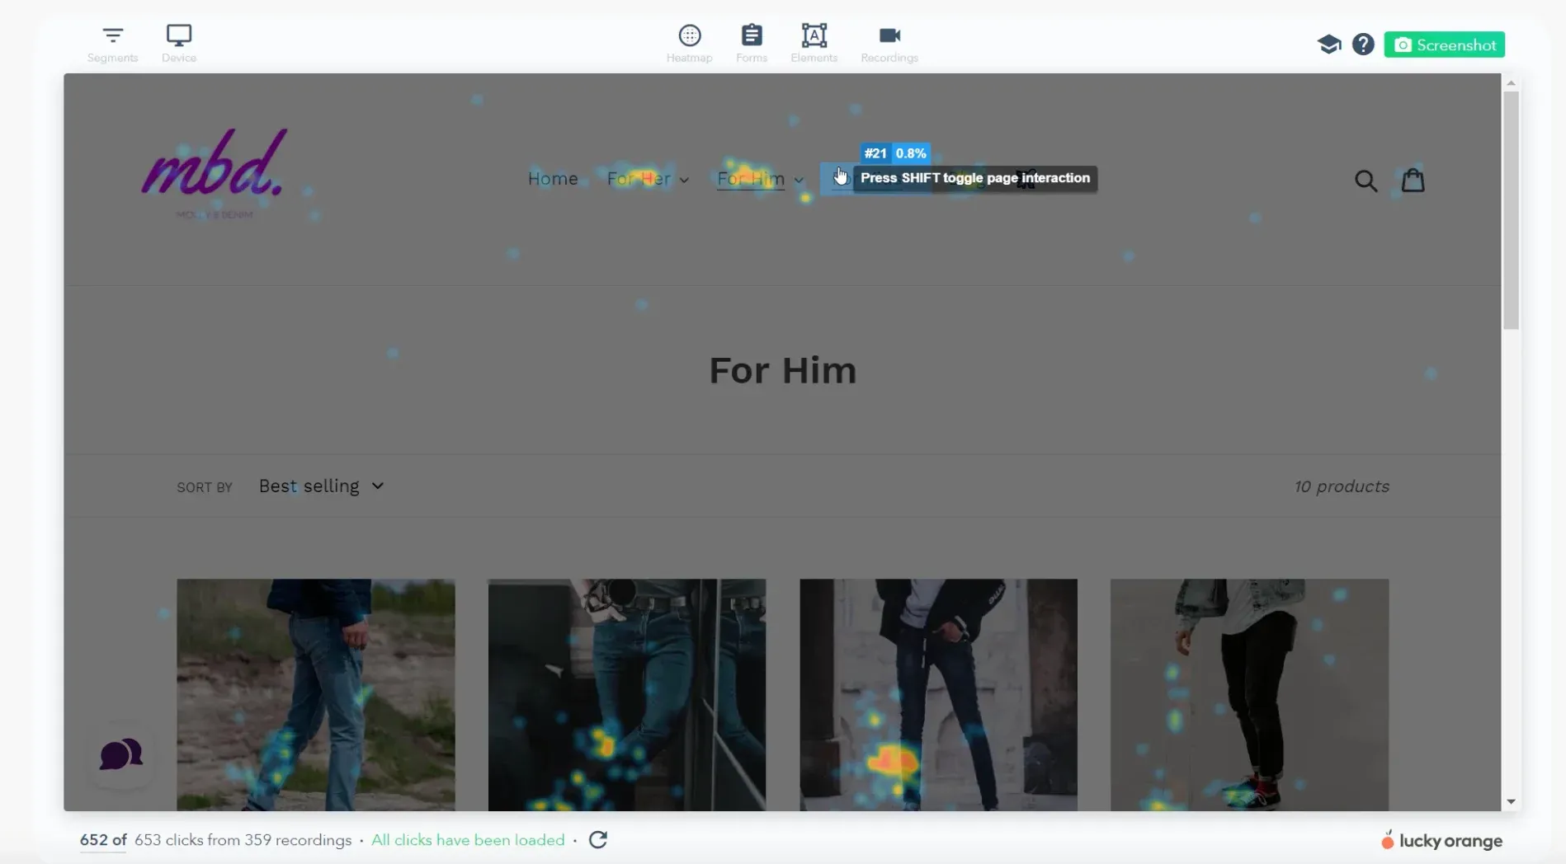Take a heatmap Screenshot
This screenshot has width=1566, height=864.
pyautogui.click(x=1444, y=45)
